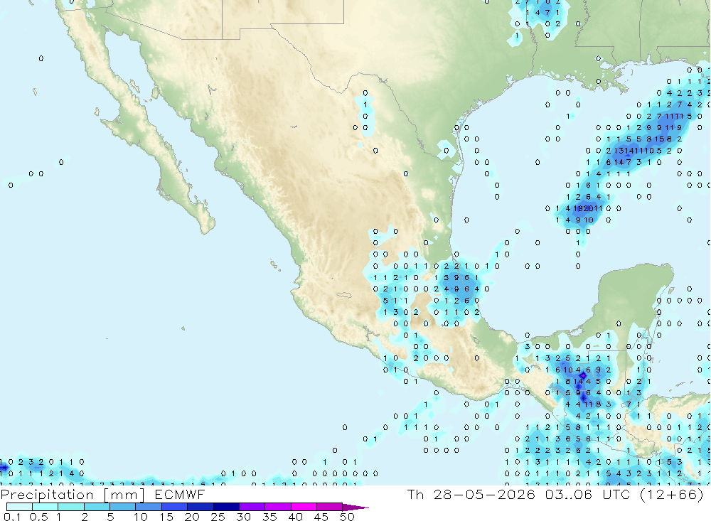Click the 'Th 28-05-2026' date text
711x521 pixels.
(x=471, y=494)
